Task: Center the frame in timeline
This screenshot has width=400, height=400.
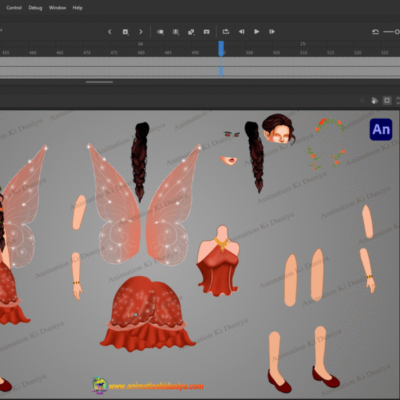Action: click(207, 31)
